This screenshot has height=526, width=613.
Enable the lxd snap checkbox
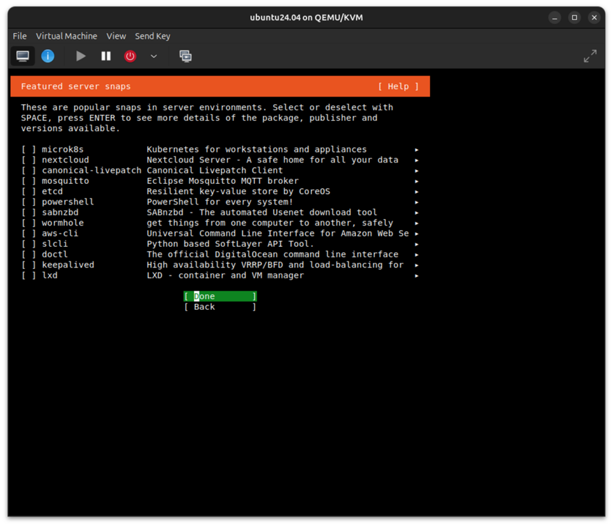(x=29, y=276)
